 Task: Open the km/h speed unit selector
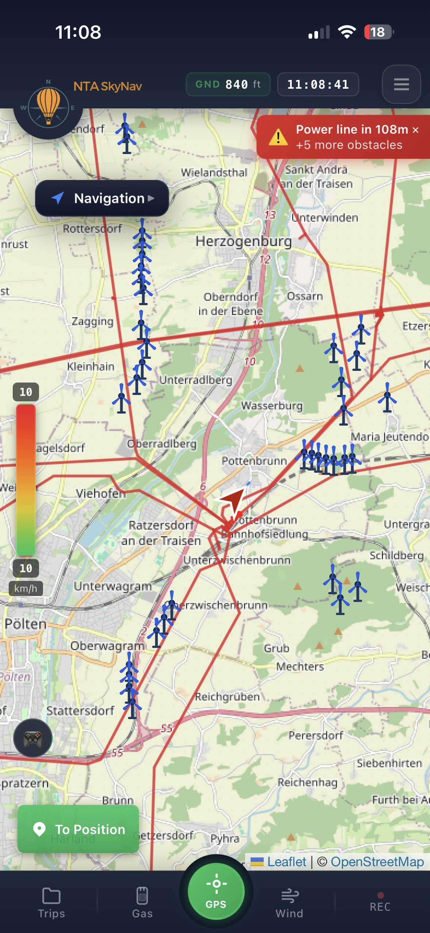tap(26, 588)
